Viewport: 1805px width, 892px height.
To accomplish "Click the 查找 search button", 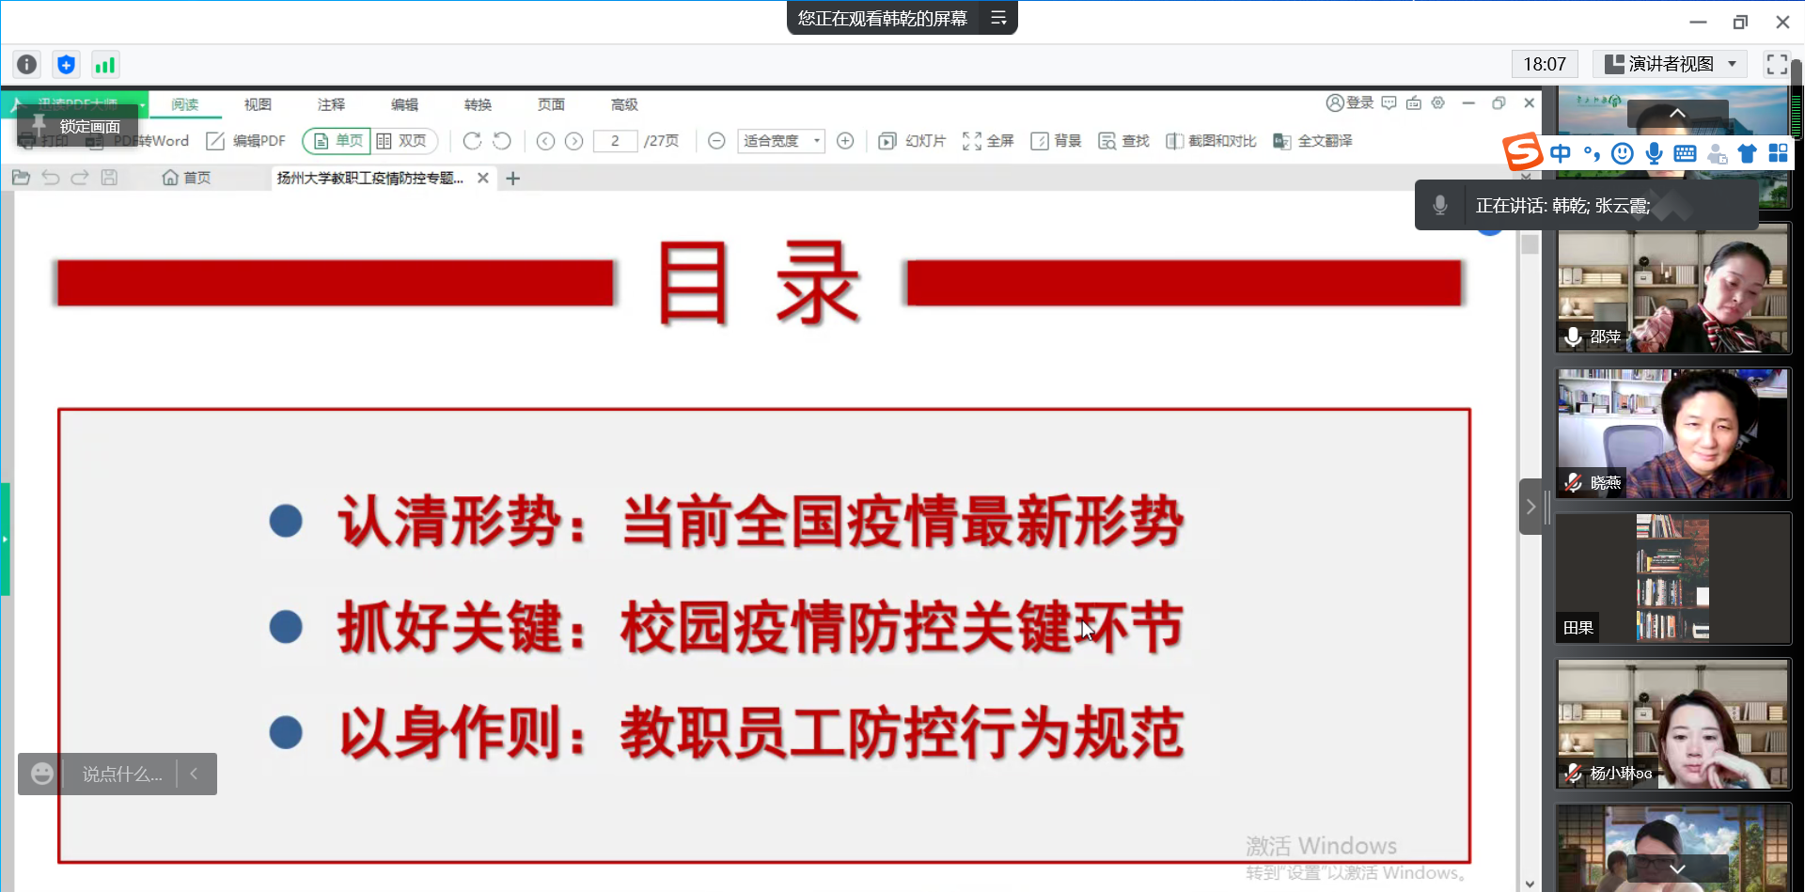I will [x=1124, y=141].
